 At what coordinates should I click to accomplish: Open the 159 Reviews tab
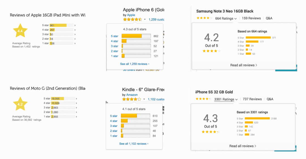tap(251, 18)
